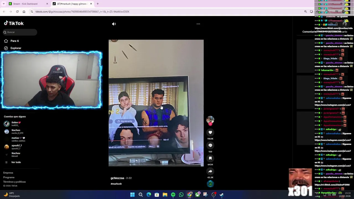
Task: Click the #markush hashtag
Action: (x=116, y=184)
